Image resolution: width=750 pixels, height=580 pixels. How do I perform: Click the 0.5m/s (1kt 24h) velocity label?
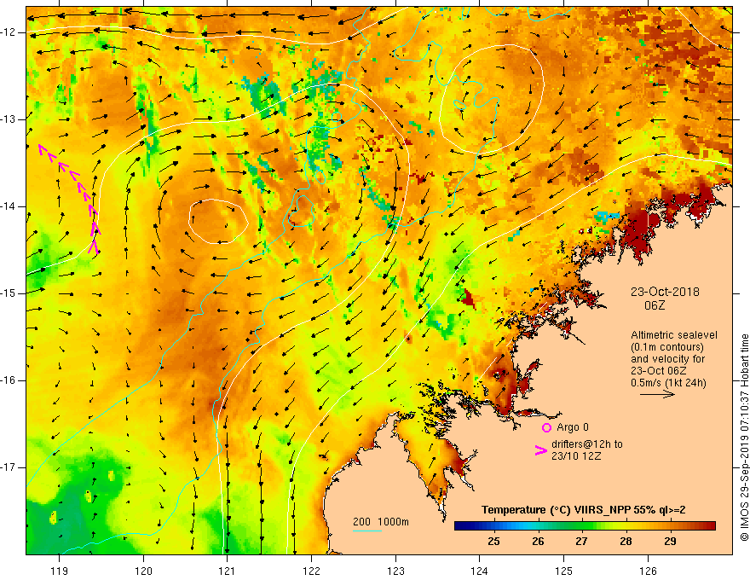coord(668,383)
